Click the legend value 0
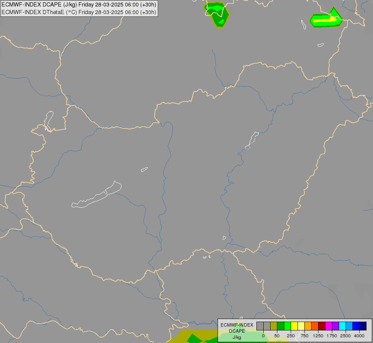 263,336
